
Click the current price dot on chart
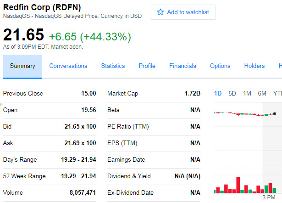(x=275, y=113)
